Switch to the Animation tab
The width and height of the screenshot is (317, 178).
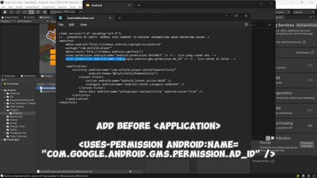(28, 76)
